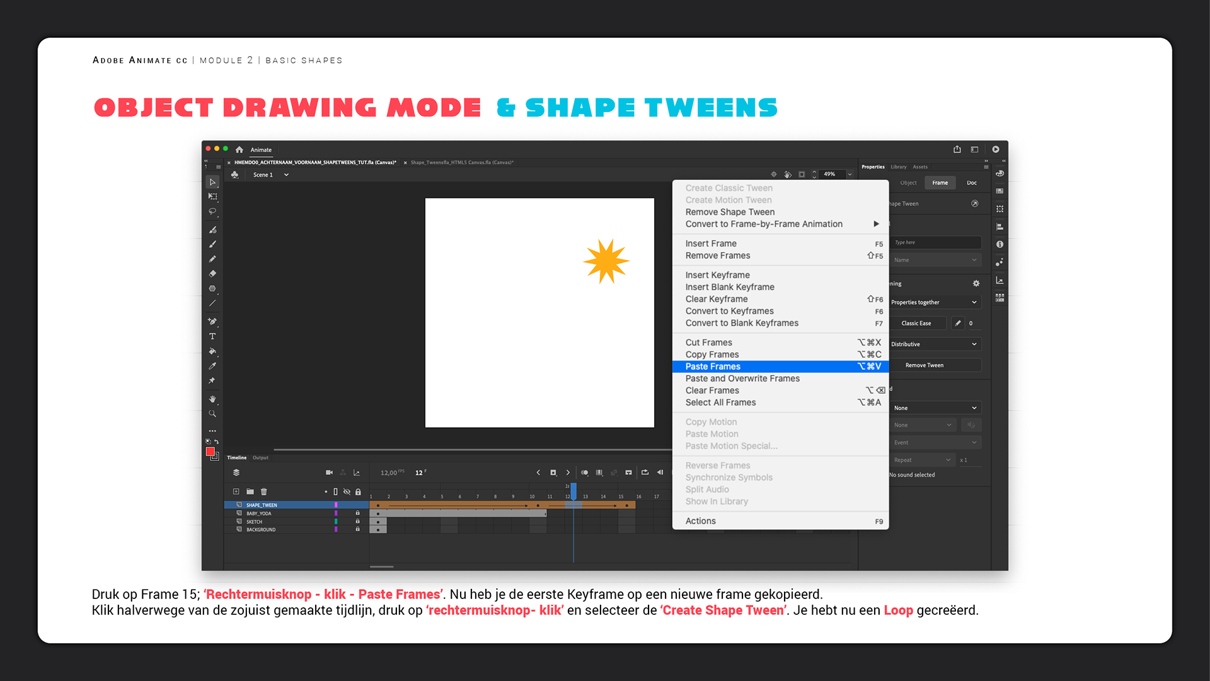Select the Hand tool

(x=212, y=399)
